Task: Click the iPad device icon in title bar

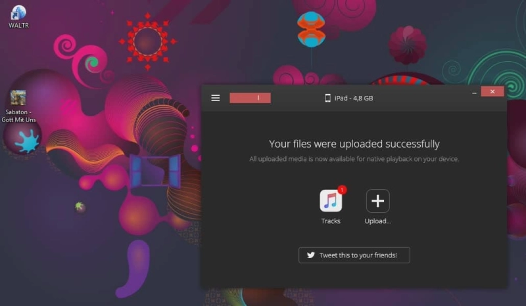Action: pyautogui.click(x=327, y=98)
